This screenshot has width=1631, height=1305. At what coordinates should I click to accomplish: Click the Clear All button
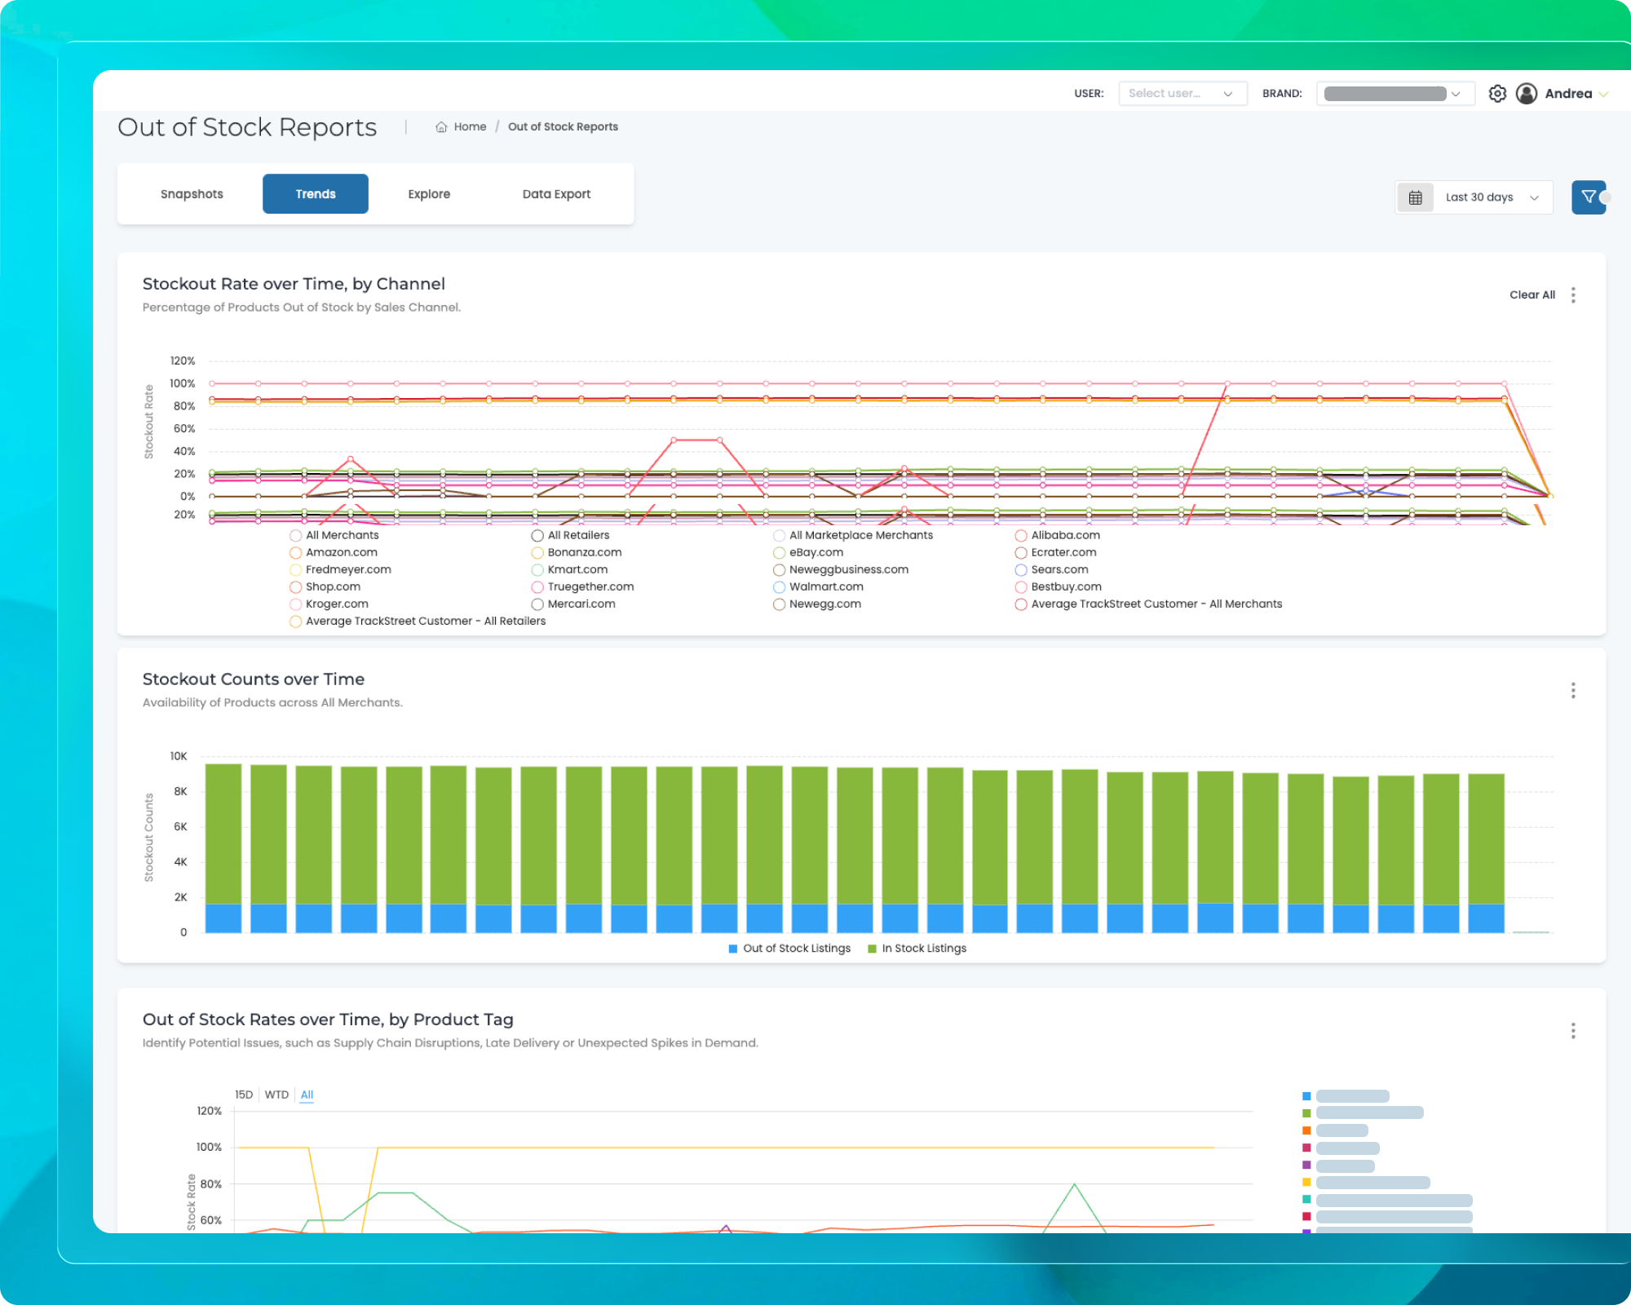[1532, 295]
